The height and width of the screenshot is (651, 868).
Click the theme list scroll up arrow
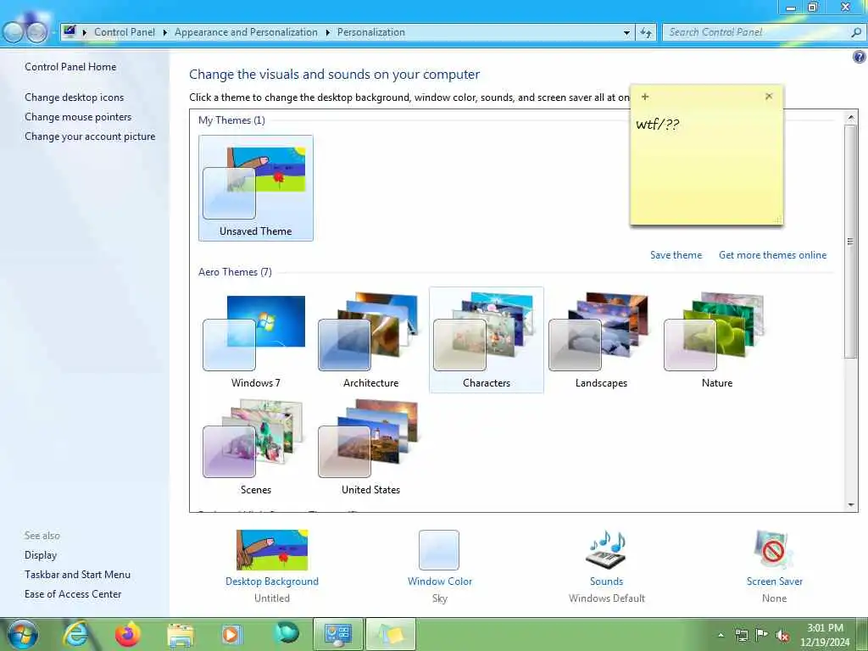(851, 117)
